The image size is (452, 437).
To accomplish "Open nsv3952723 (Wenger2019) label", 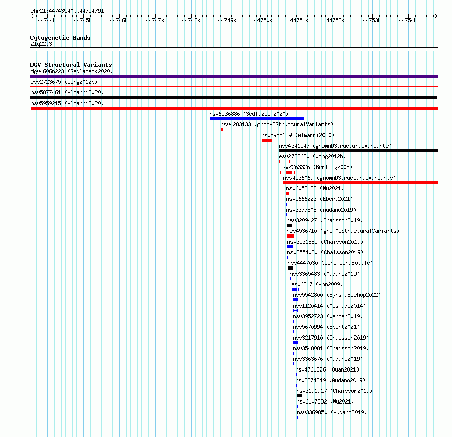I will click(328, 316).
